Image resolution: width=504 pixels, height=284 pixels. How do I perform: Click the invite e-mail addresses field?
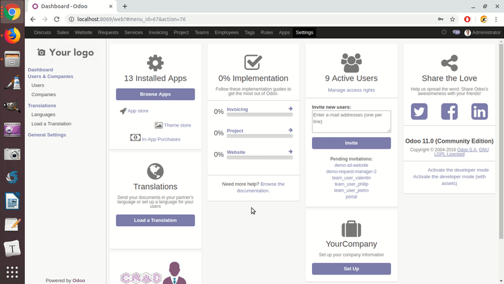351,122
